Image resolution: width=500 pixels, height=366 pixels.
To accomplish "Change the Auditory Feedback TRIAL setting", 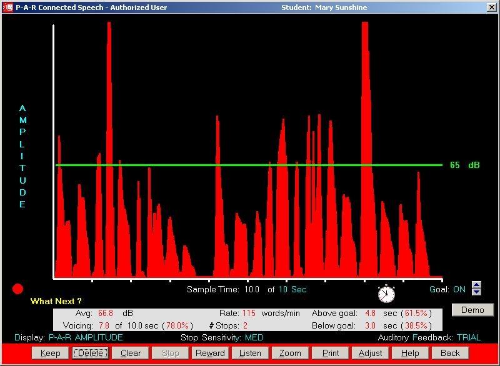I will pos(469,338).
